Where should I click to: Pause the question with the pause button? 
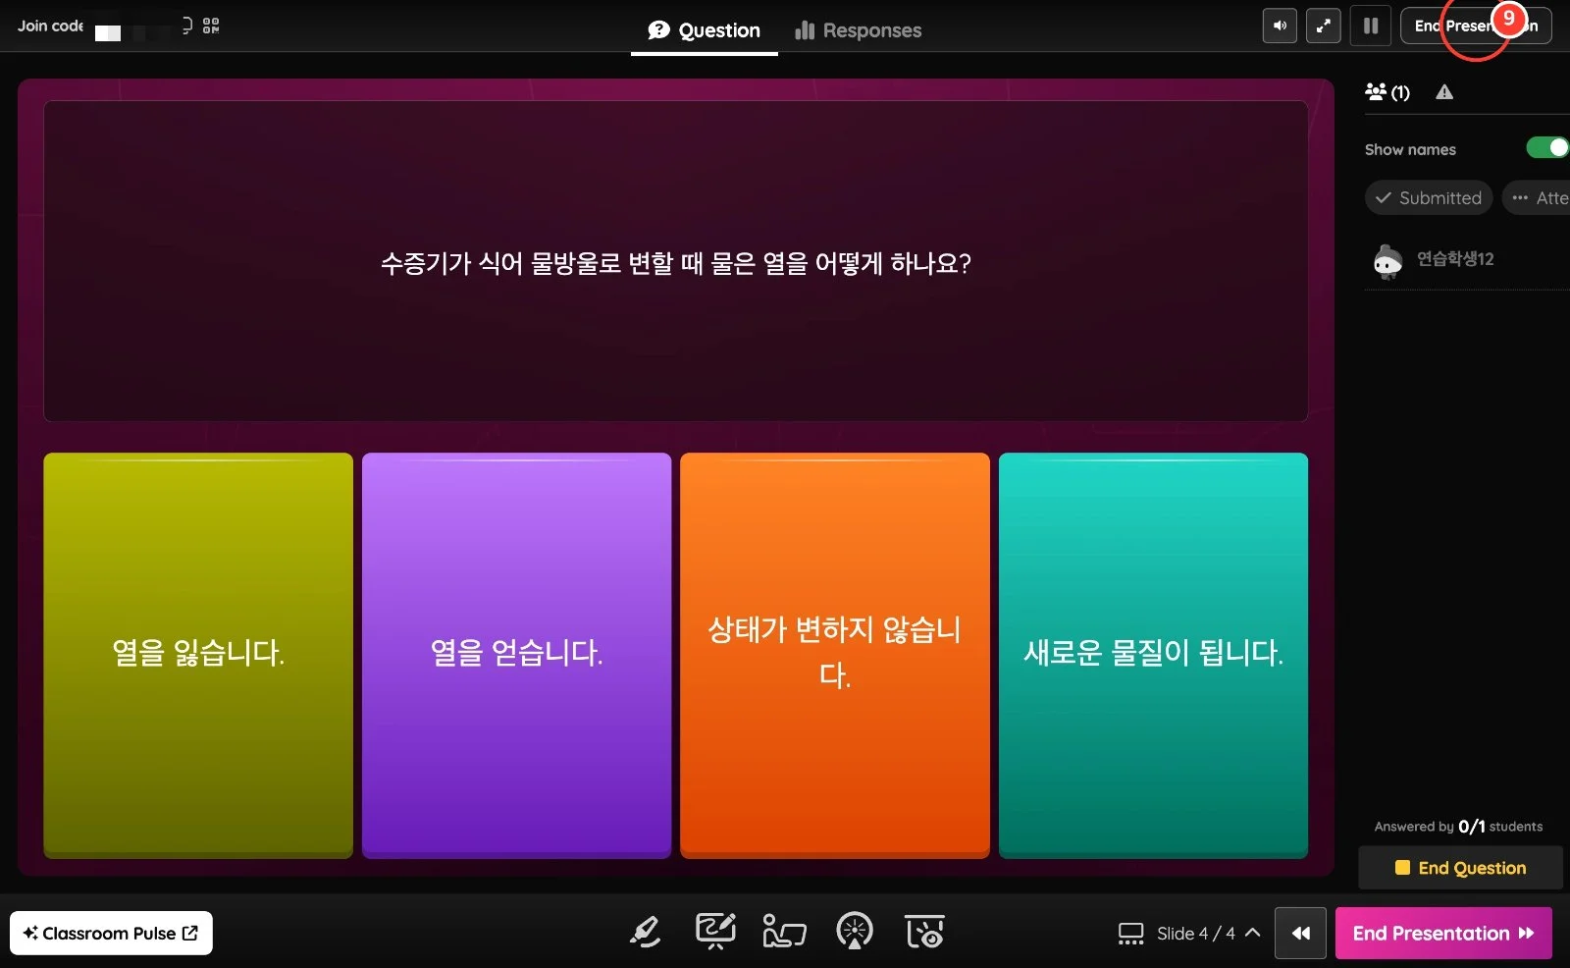(1371, 27)
